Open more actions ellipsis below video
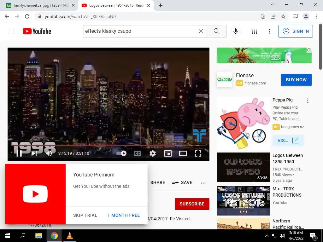Image resolution: width=323 pixels, height=242 pixels. point(203,183)
